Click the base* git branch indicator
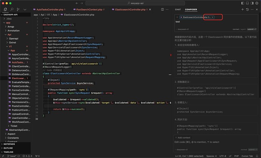This screenshot has height=158, width=261. [12, 156]
